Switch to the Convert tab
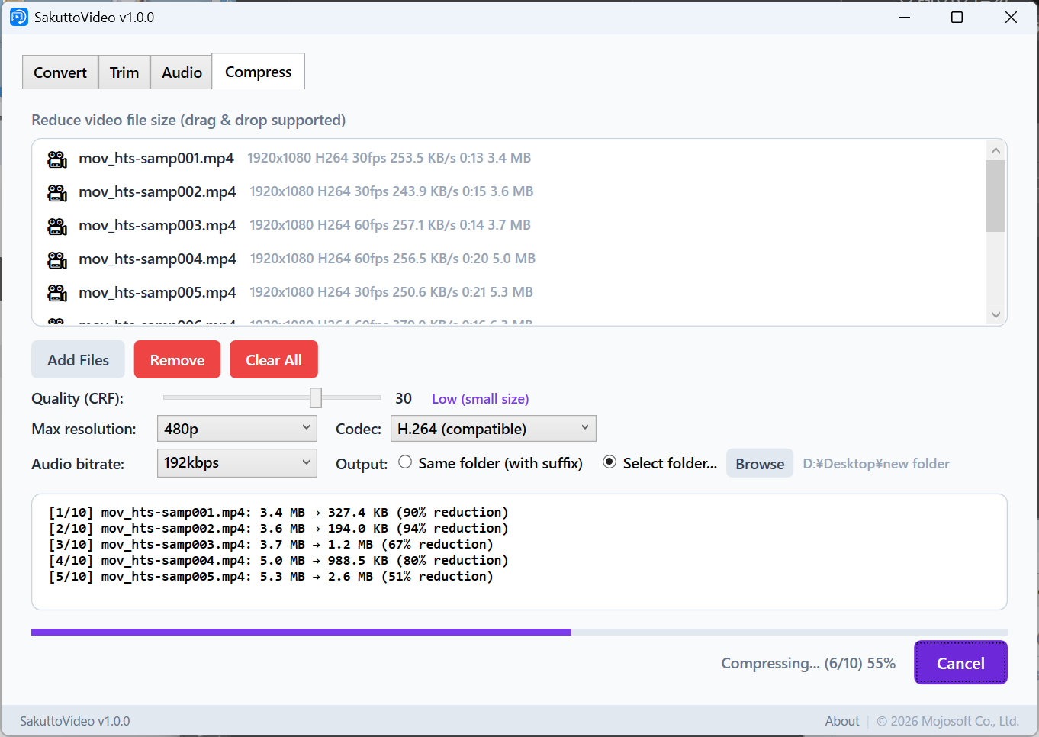Screen dimensions: 1039x737 tap(60, 72)
